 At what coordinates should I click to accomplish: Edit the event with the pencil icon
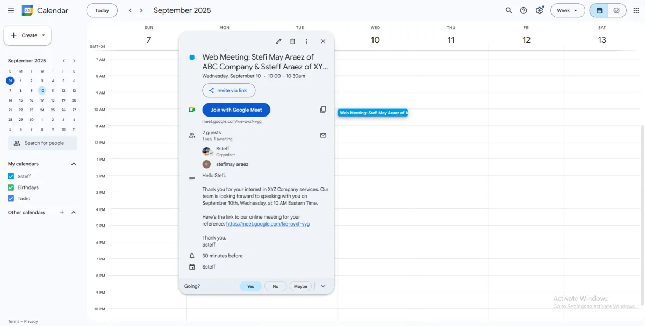278,41
